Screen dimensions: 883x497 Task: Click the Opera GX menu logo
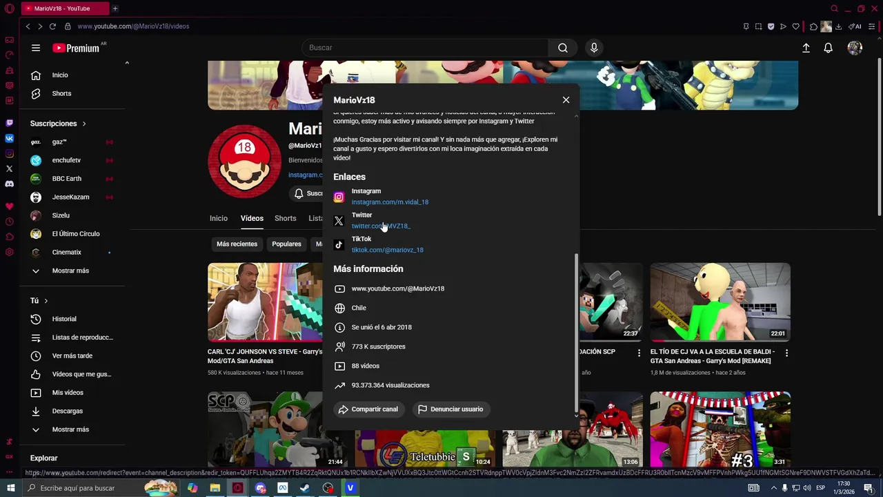pos(9,8)
